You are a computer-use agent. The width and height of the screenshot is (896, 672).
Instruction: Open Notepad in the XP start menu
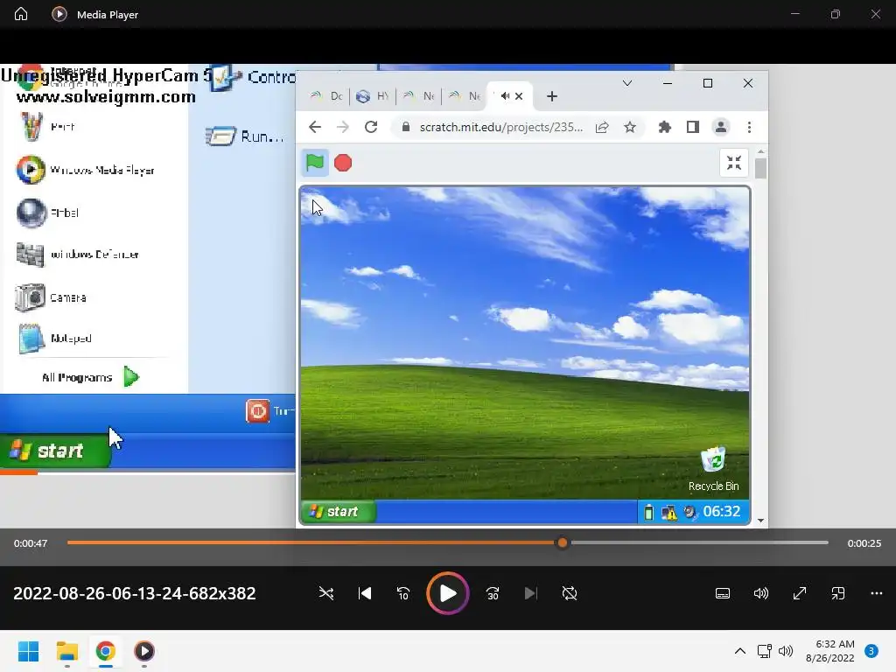pos(55,339)
